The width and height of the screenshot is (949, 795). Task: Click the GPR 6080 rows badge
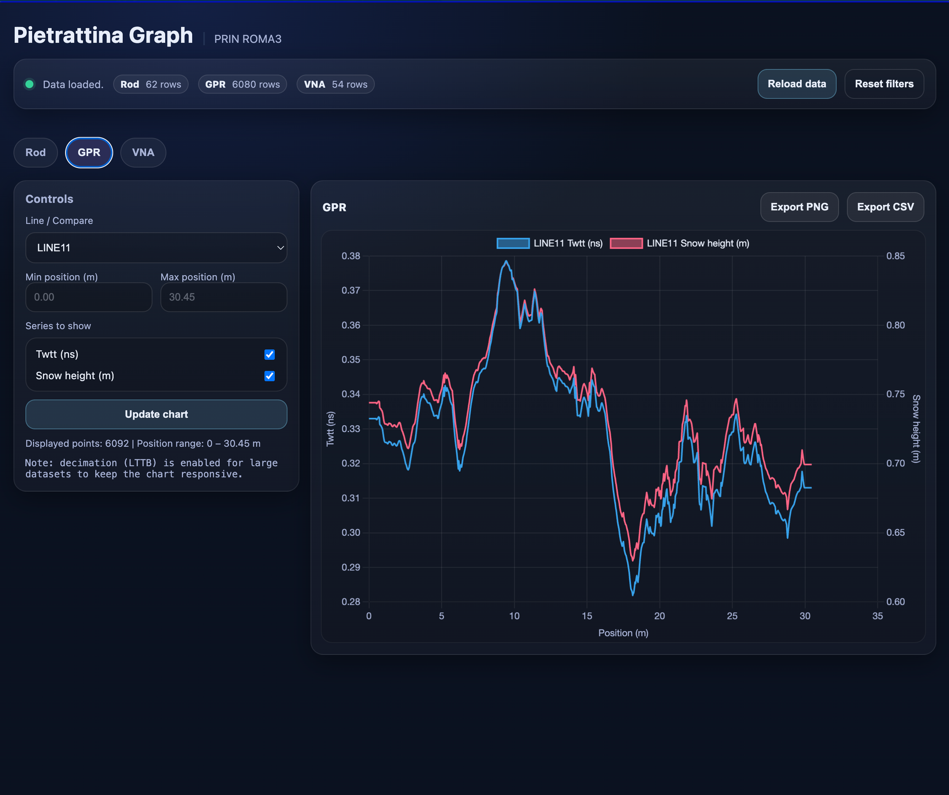click(x=242, y=84)
